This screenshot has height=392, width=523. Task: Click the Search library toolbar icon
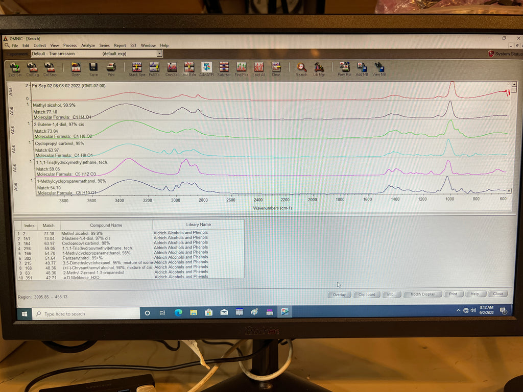(x=301, y=69)
